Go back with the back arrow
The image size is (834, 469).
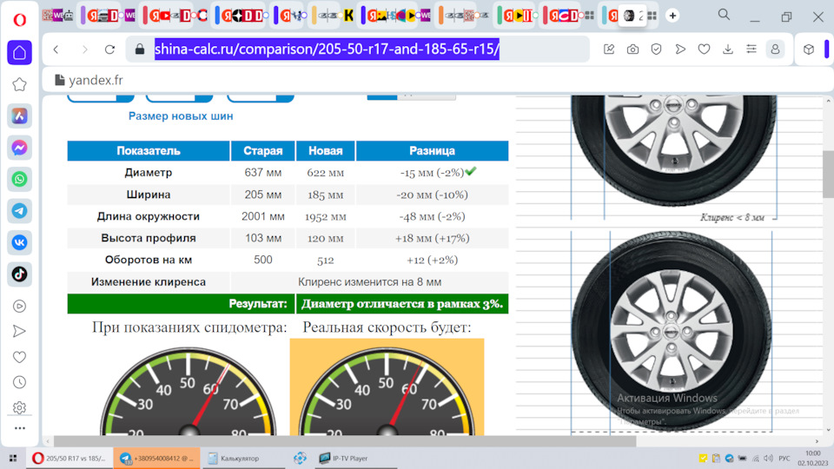tap(56, 50)
